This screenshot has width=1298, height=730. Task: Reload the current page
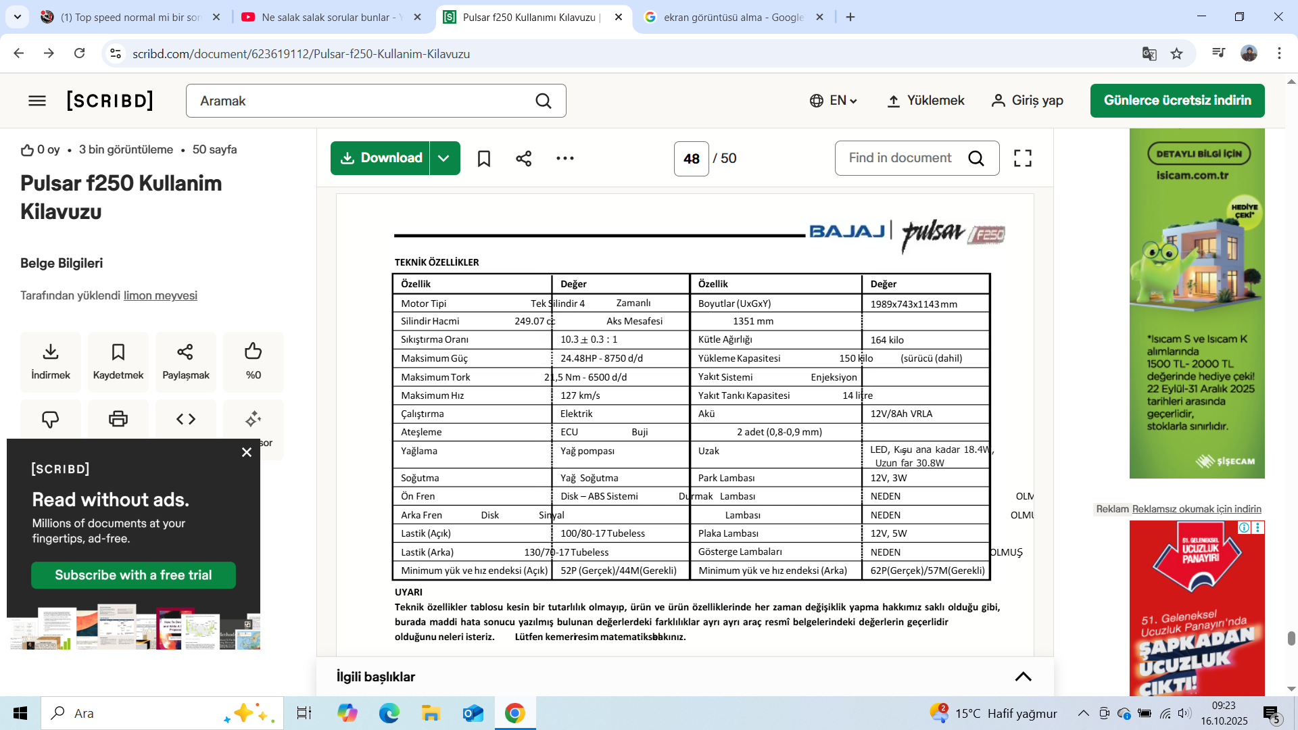point(79,53)
